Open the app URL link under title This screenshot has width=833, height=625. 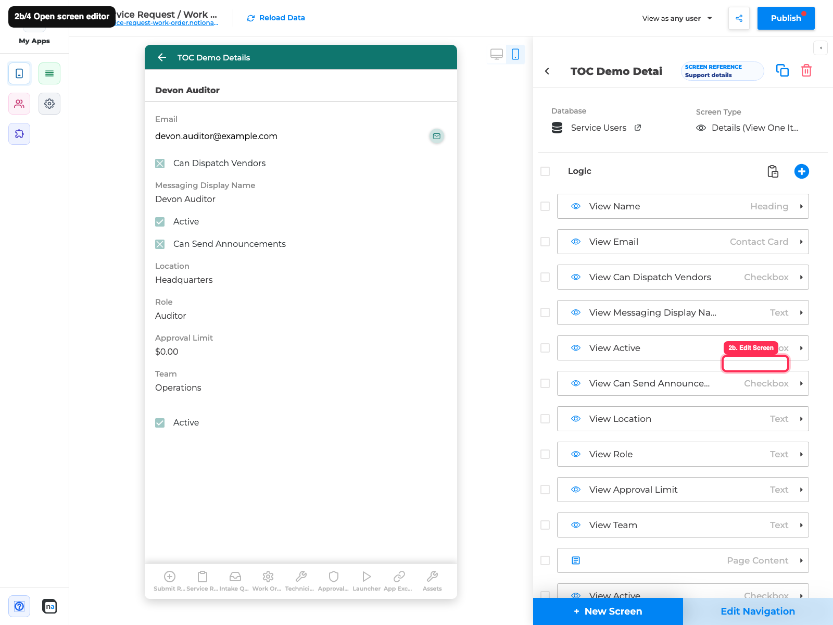[x=167, y=23]
